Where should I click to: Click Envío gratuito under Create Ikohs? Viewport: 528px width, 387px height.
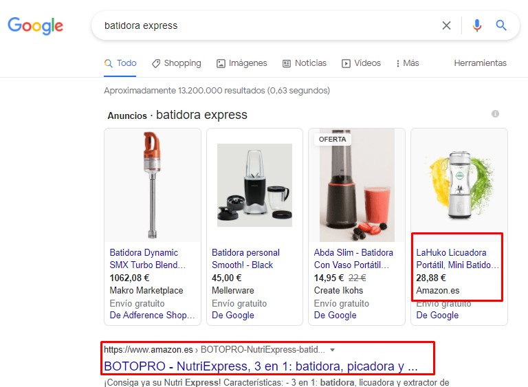[342, 303]
